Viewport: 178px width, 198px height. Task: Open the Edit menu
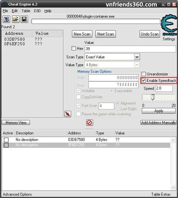coord(15,11)
